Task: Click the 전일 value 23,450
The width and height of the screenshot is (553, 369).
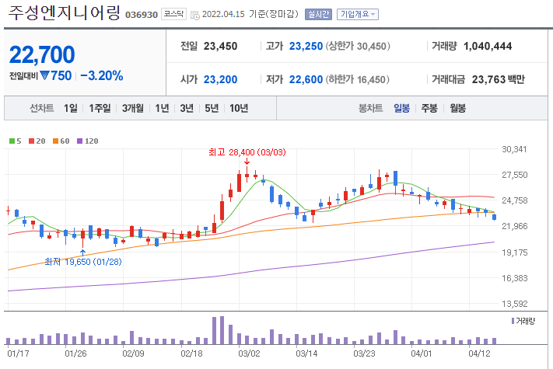Action: pos(220,46)
